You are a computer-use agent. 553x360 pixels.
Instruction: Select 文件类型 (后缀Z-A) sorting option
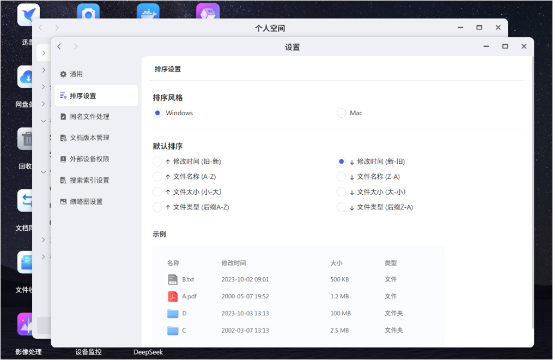pyautogui.click(x=342, y=207)
